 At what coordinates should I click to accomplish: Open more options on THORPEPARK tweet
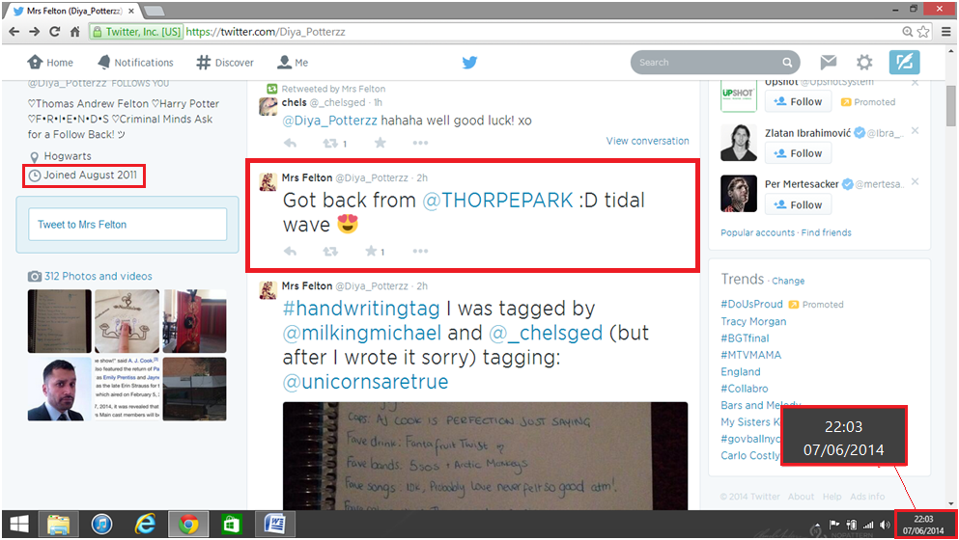pos(420,251)
